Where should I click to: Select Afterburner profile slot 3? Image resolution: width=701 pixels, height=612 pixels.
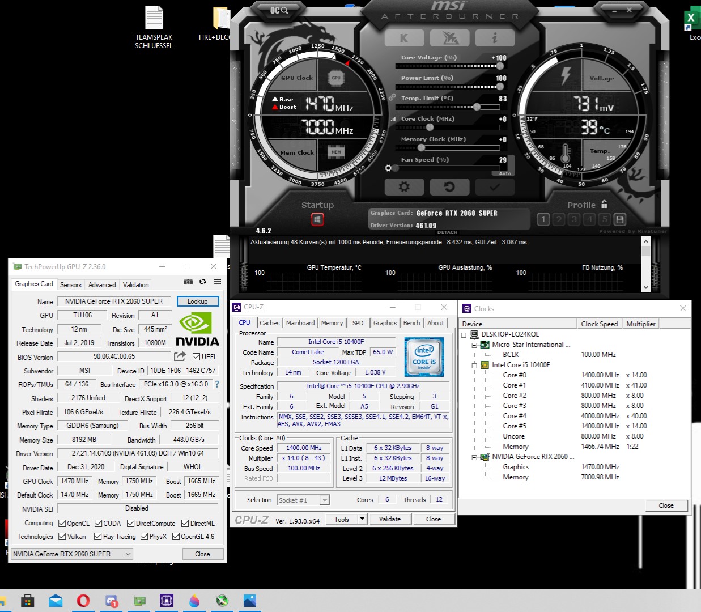tap(574, 219)
